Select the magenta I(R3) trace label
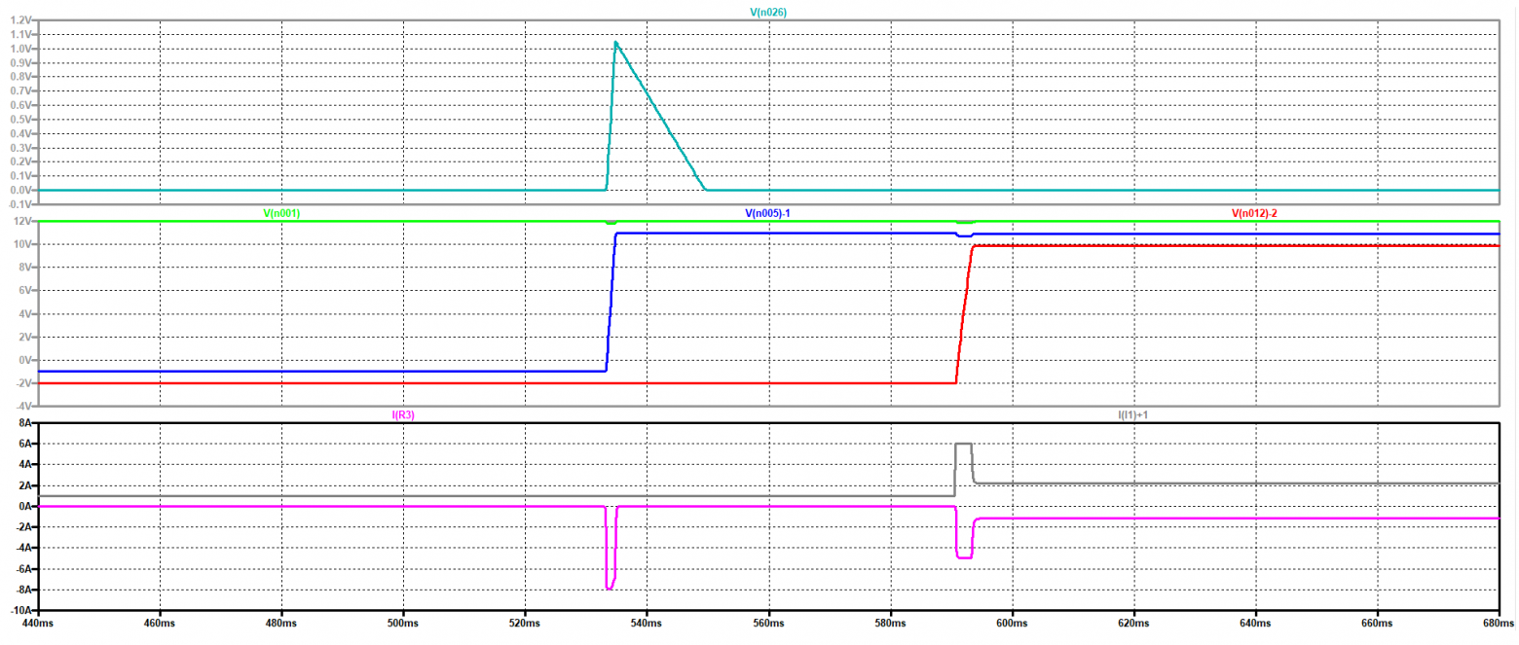Viewport: 1519px width, 645px height. pos(402,415)
